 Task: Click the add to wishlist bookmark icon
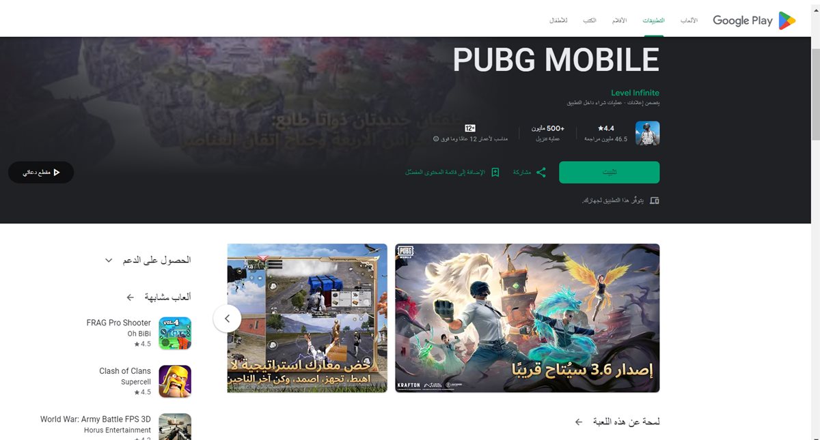(x=495, y=173)
